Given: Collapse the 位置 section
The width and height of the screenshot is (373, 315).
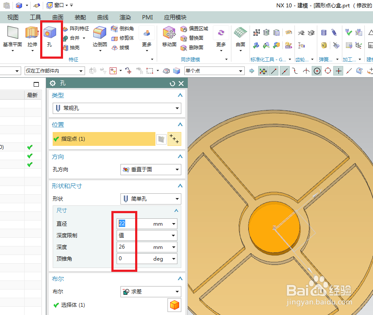Looking at the screenshot, I should (180, 125).
